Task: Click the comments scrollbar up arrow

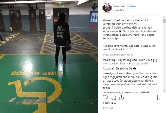Action: point(164,18)
